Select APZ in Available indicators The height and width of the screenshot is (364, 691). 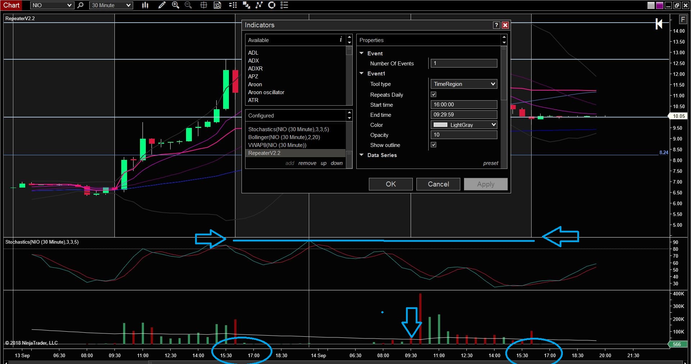(x=253, y=77)
